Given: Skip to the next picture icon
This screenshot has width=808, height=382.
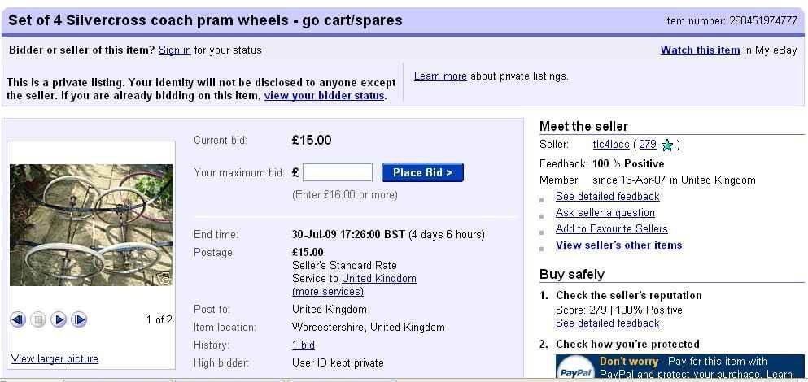Looking at the screenshot, I should coord(79,319).
